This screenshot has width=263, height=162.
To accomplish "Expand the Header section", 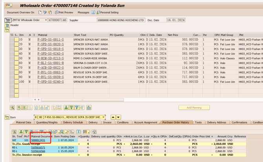I will 7,25.
